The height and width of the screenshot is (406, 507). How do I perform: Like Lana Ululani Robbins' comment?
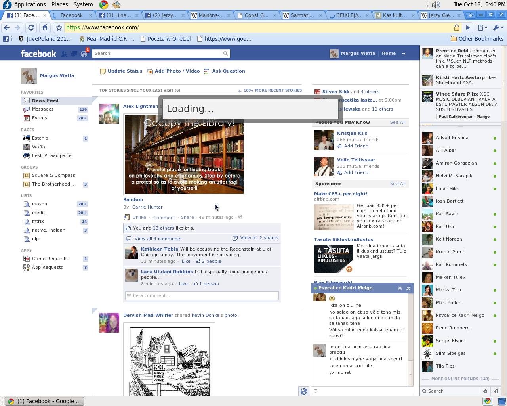click(x=183, y=284)
